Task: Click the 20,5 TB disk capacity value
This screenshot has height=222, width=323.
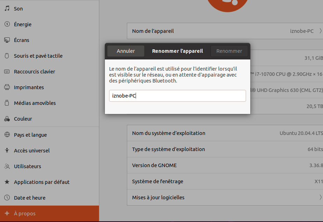Action: 315,106
